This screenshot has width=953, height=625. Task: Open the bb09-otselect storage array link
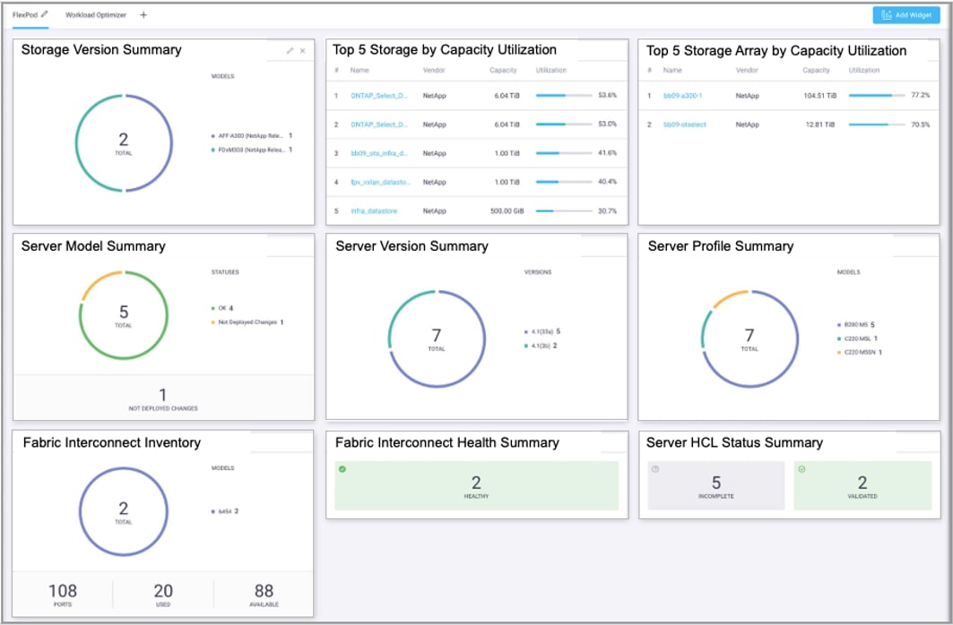tap(685, 124)
